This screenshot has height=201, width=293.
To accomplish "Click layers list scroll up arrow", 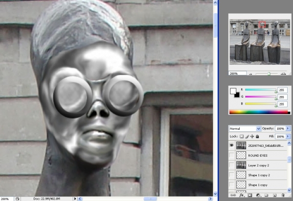I will coord(289,143).
